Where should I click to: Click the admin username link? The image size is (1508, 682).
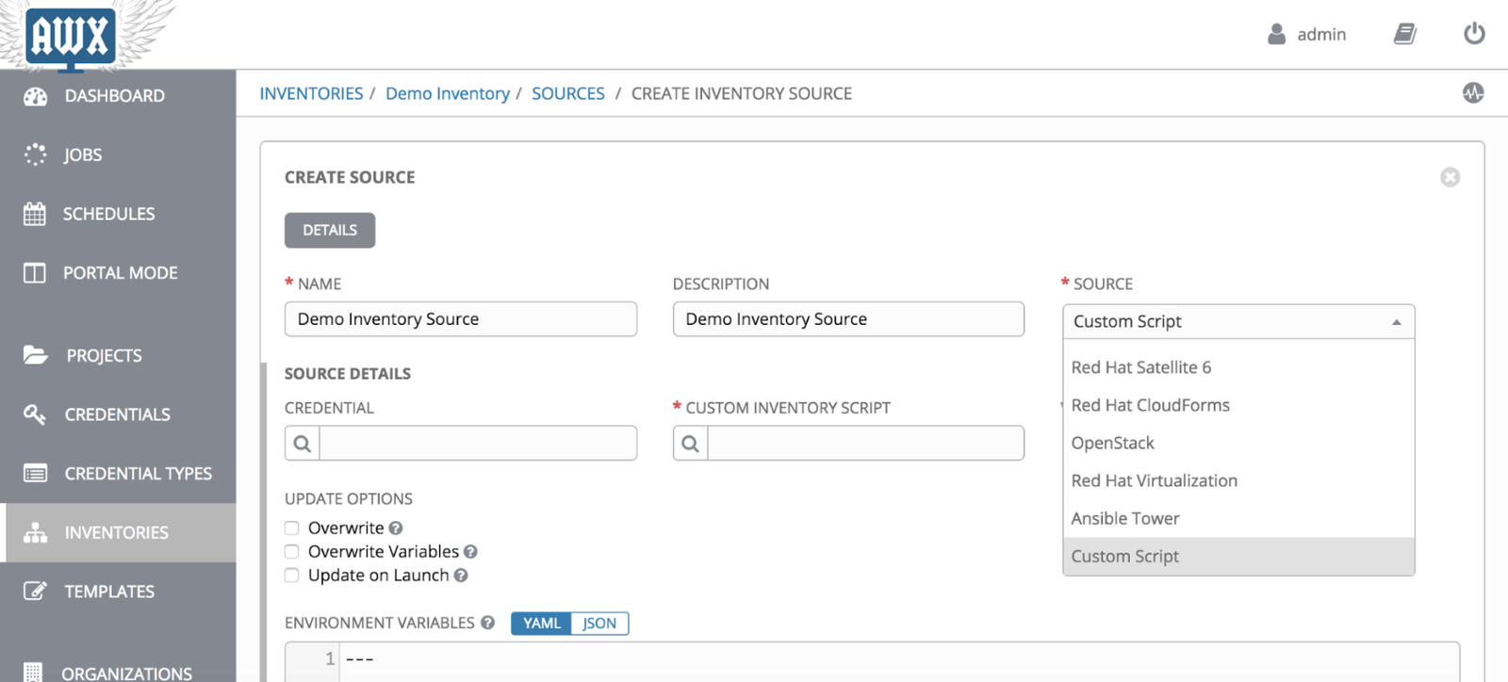coord(1321,34)
